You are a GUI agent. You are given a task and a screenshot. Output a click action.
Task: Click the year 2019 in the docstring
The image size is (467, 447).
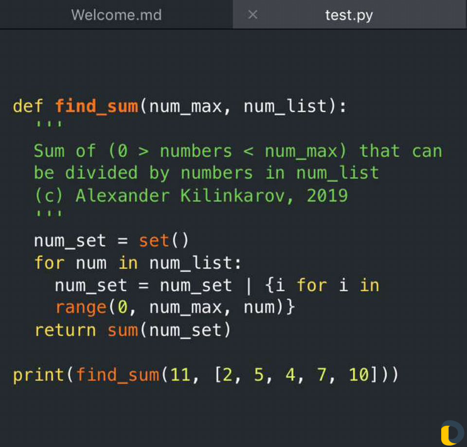(x=327, y=196)
